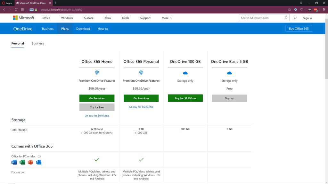Open Opera easy setup sliders icon

point(324,10)
